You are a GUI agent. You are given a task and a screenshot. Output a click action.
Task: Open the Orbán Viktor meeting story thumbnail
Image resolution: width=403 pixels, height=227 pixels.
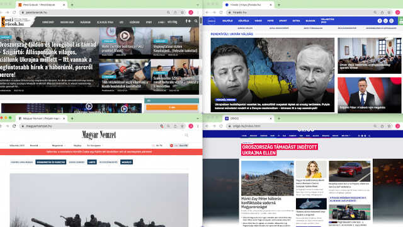click(x=370, y=55)
